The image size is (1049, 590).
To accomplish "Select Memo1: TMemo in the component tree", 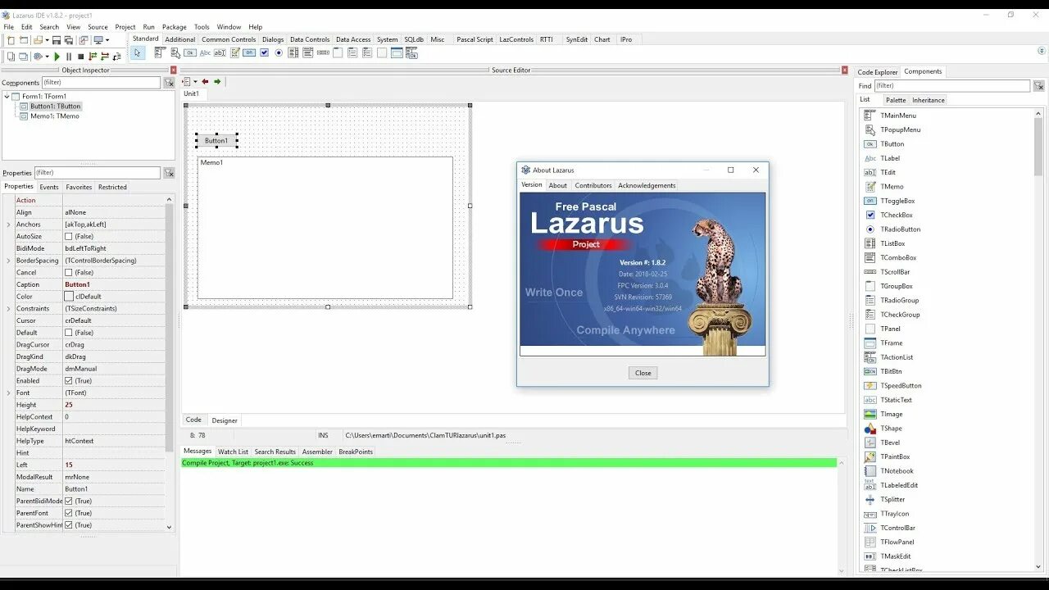I will pos(55,116).
